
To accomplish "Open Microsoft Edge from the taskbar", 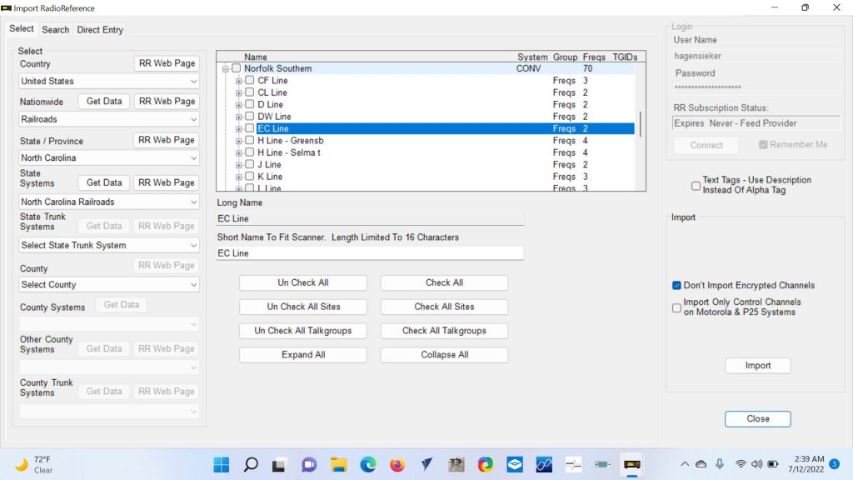I will (367, 464).
